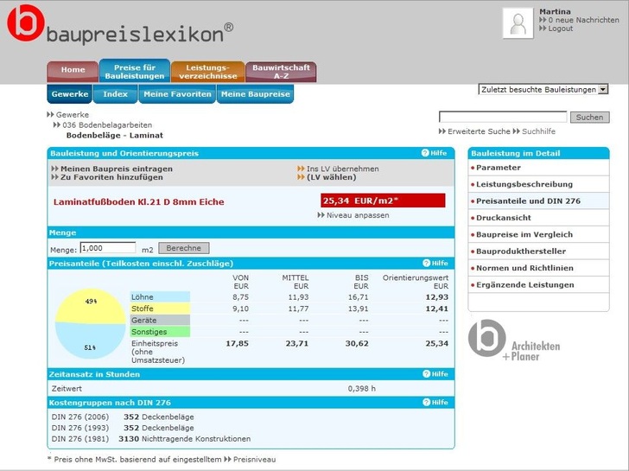Click the red baupreislexikon logo icon
This screenshot has height=471, width=629.
(x=25, y=23)
